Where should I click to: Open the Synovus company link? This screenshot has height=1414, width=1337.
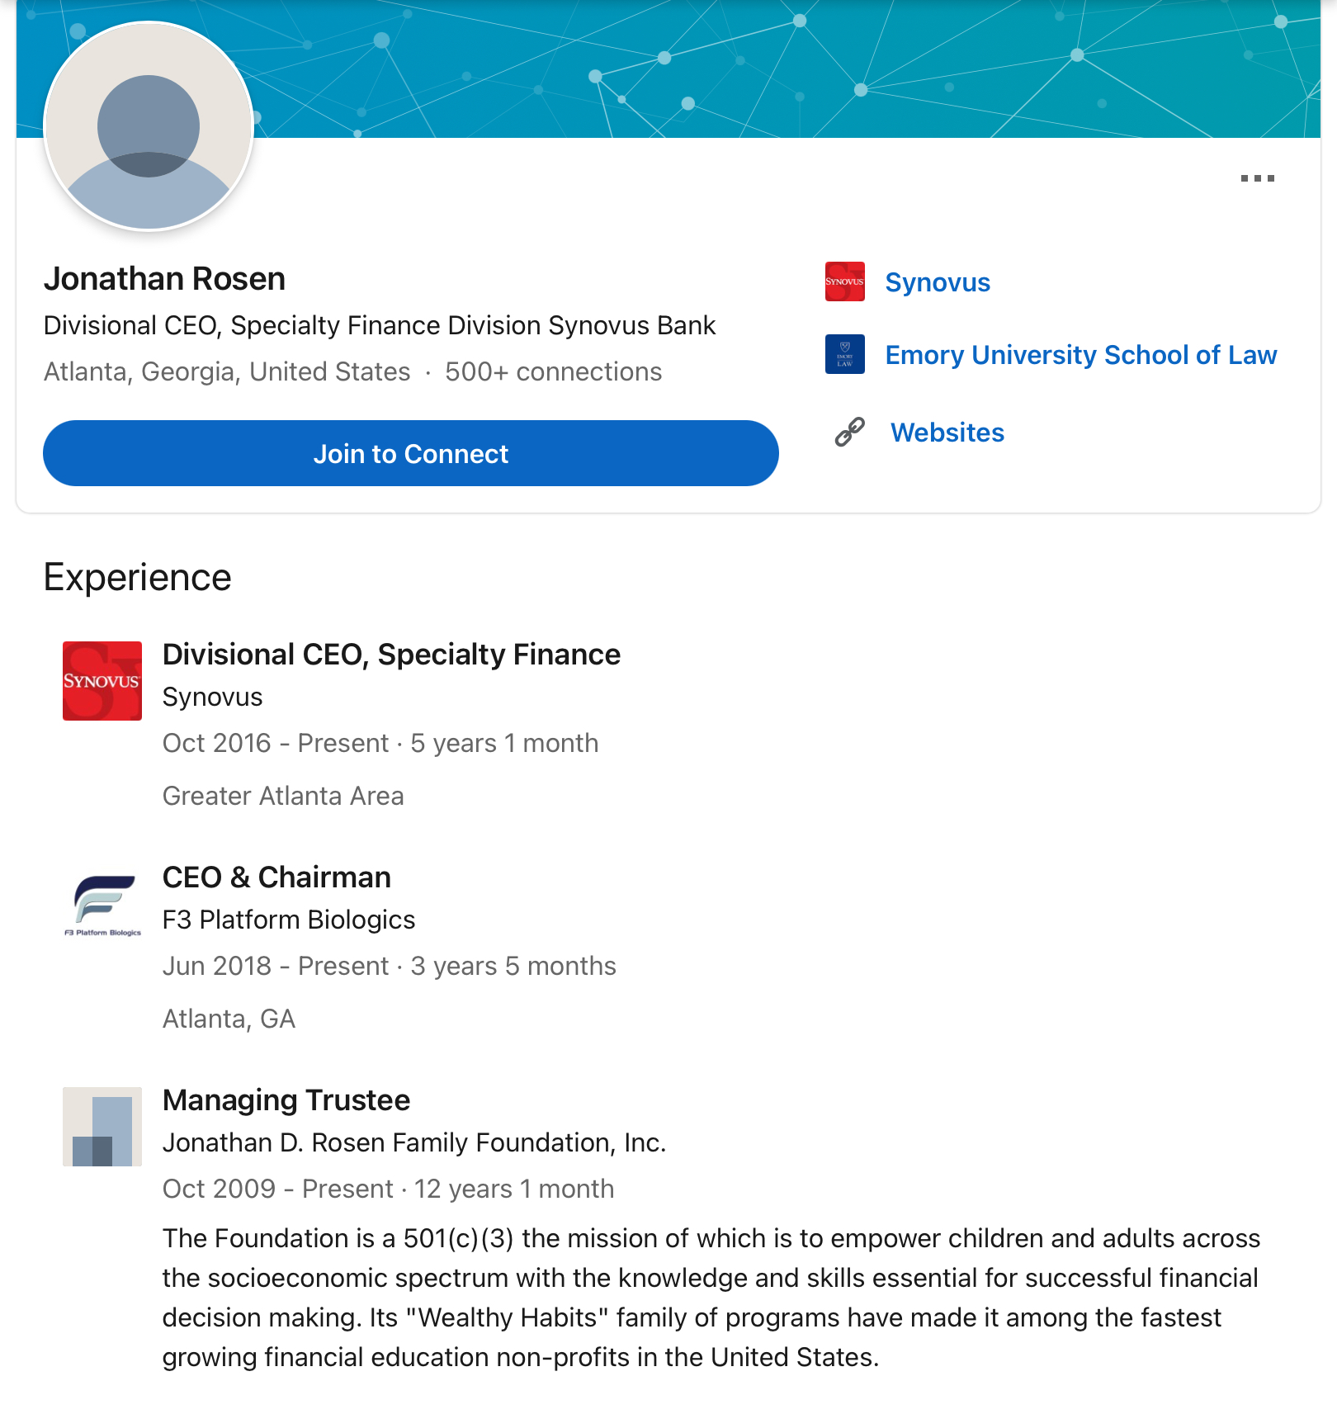(938, 282)
